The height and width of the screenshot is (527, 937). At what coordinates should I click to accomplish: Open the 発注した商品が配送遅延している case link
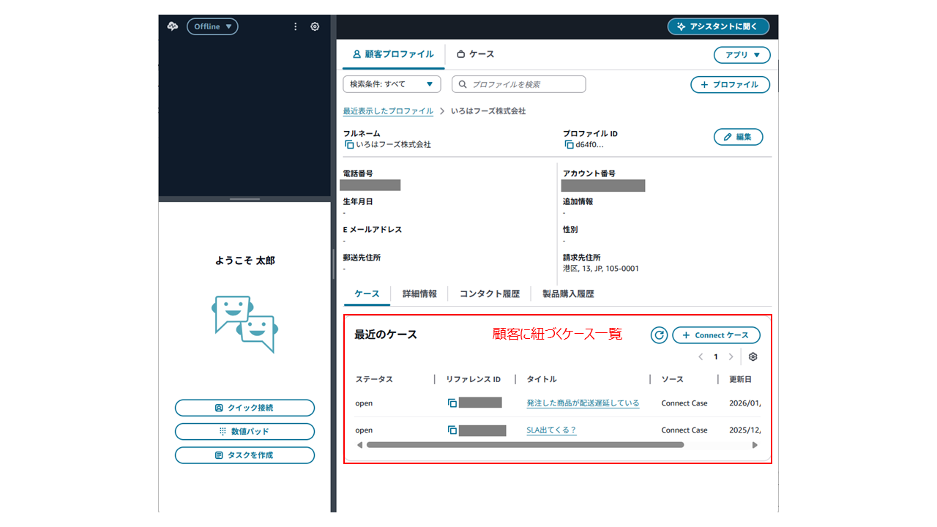pos(583,403)
